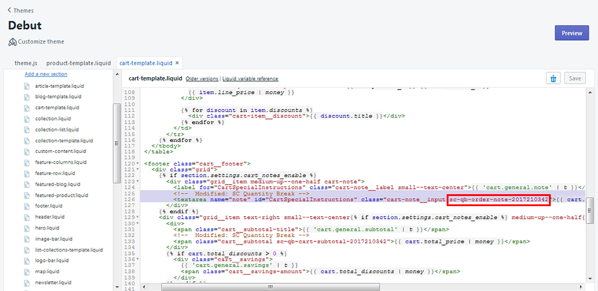Click the delete file trash icon
Screen dimensions: 598x291
tap(553, 78)
